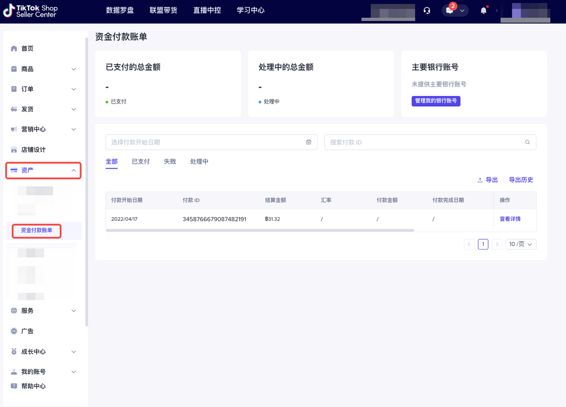Switch to the 处理中 tab

pyautogui.click(x=199, y=161)
